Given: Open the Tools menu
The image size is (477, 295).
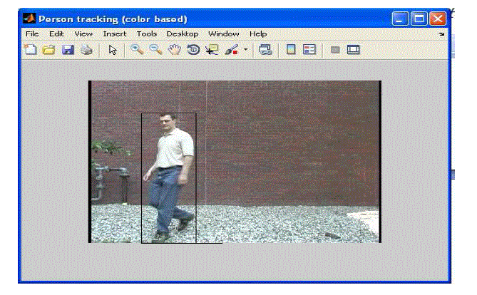Looking at the screenshot, I should tap(147, 33).
